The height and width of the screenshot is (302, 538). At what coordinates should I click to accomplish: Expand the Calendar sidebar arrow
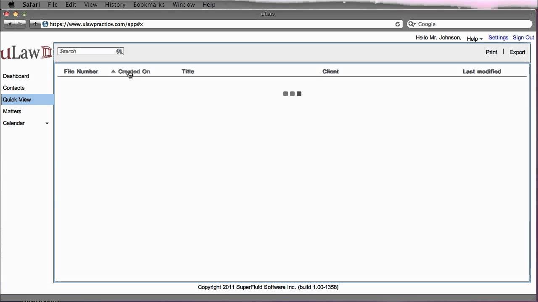click(47, 123)
